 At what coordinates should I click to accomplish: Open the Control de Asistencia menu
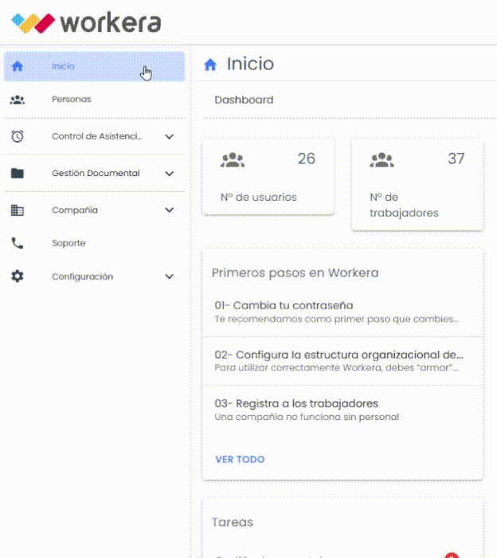point(94,136)
